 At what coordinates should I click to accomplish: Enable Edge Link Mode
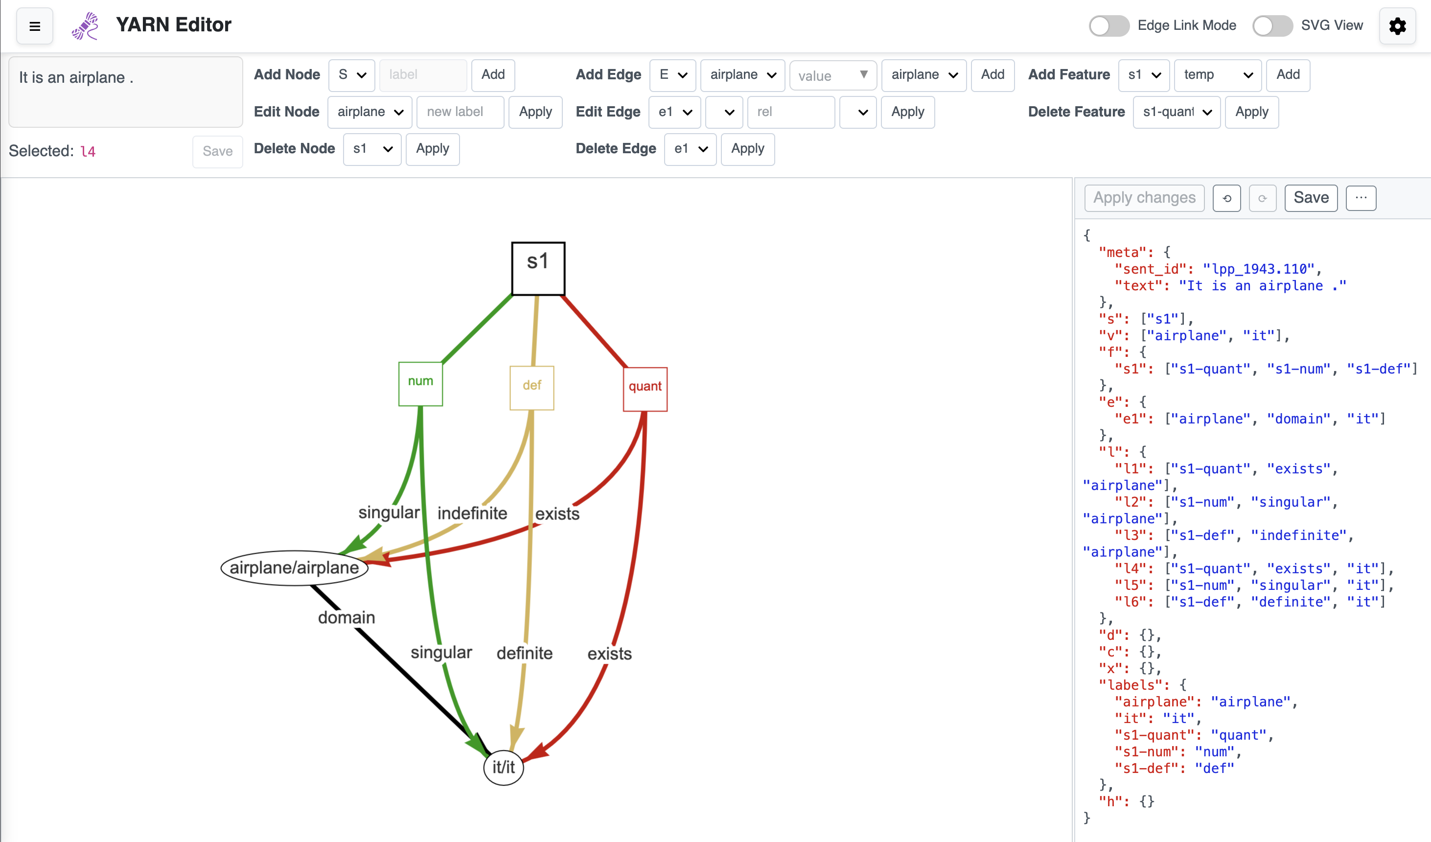[1108, 25]
